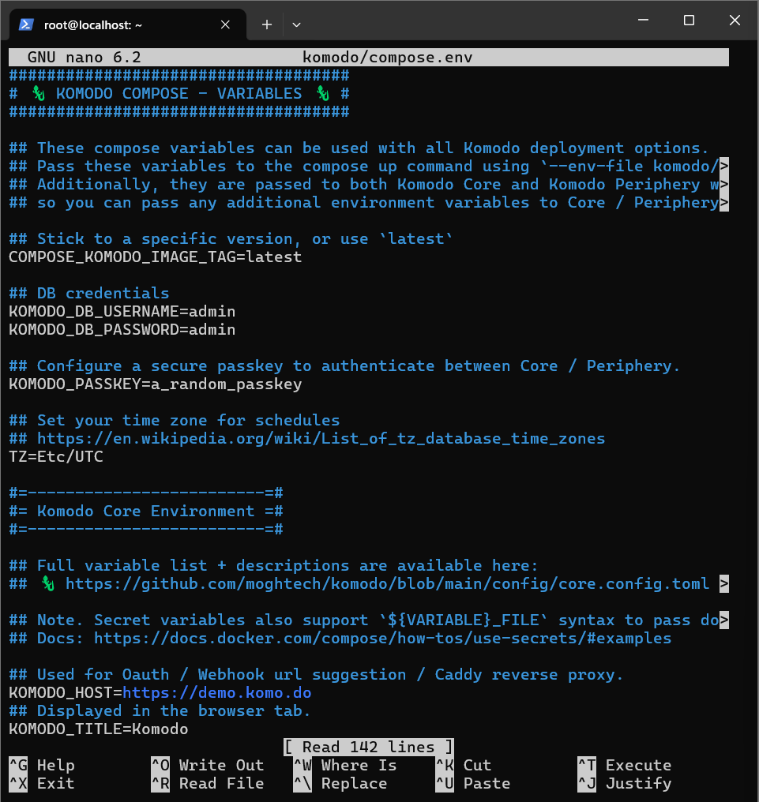
Task: Maximize the terminal window
Action: click(689, 20)
